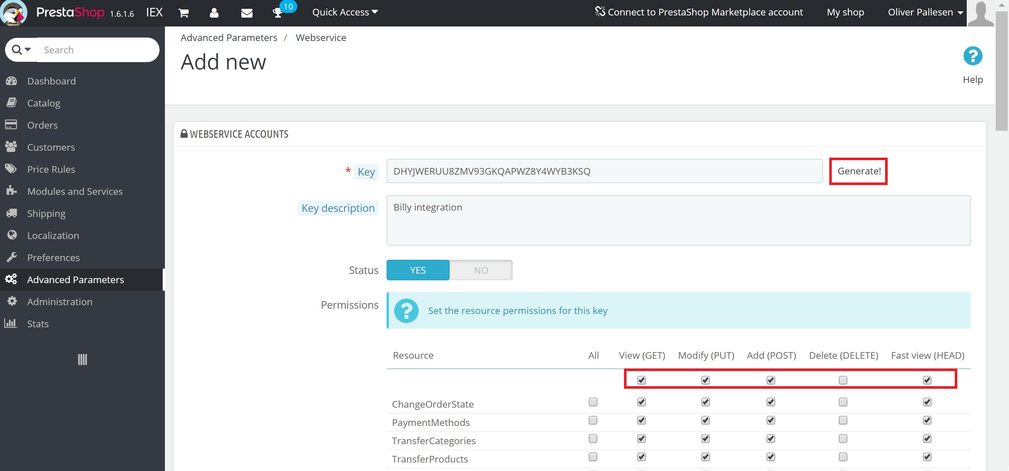1009x471 pixels.
Task: Click the Key field label
Action: (x=366, y=172)
